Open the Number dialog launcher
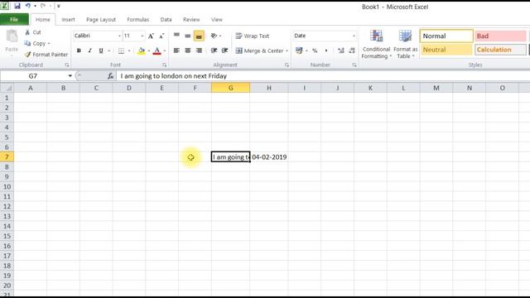530x298 pixels. (354, 65)
